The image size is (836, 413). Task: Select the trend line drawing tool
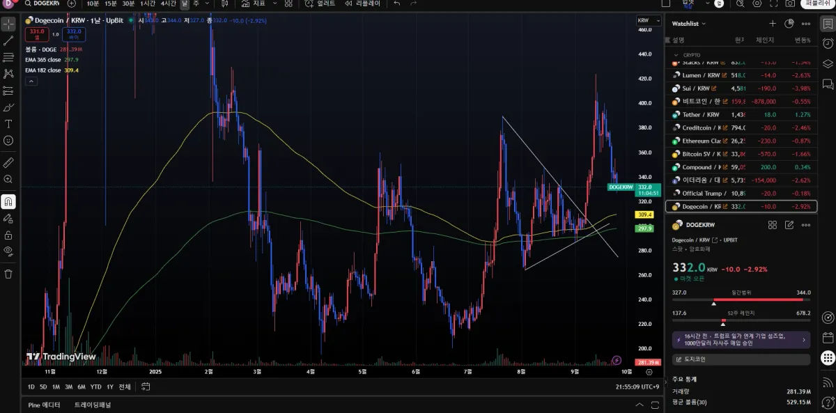pos(8,40)
